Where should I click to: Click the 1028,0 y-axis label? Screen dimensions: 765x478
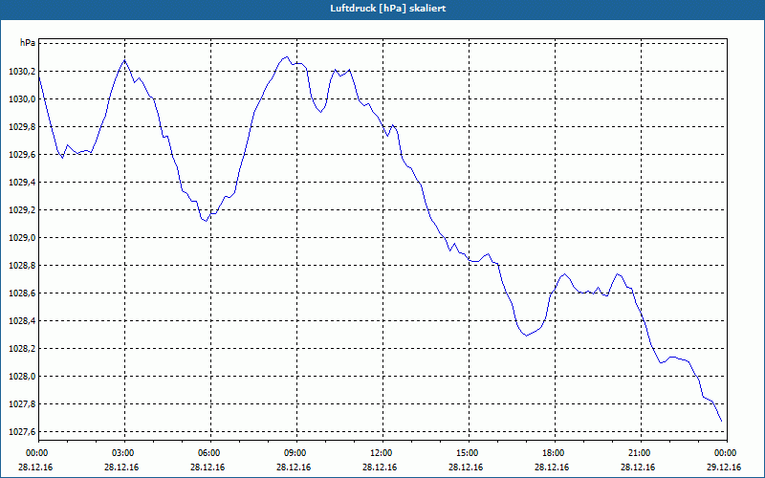pyautogui.click(x=22, y=377)
